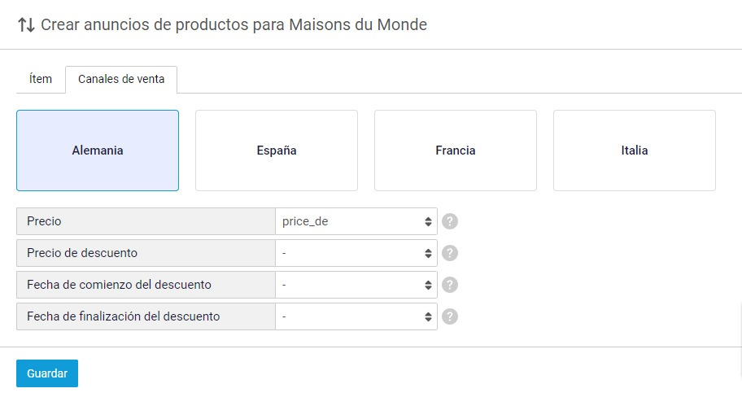Expand the Precio de descuento dropdown

356,253
